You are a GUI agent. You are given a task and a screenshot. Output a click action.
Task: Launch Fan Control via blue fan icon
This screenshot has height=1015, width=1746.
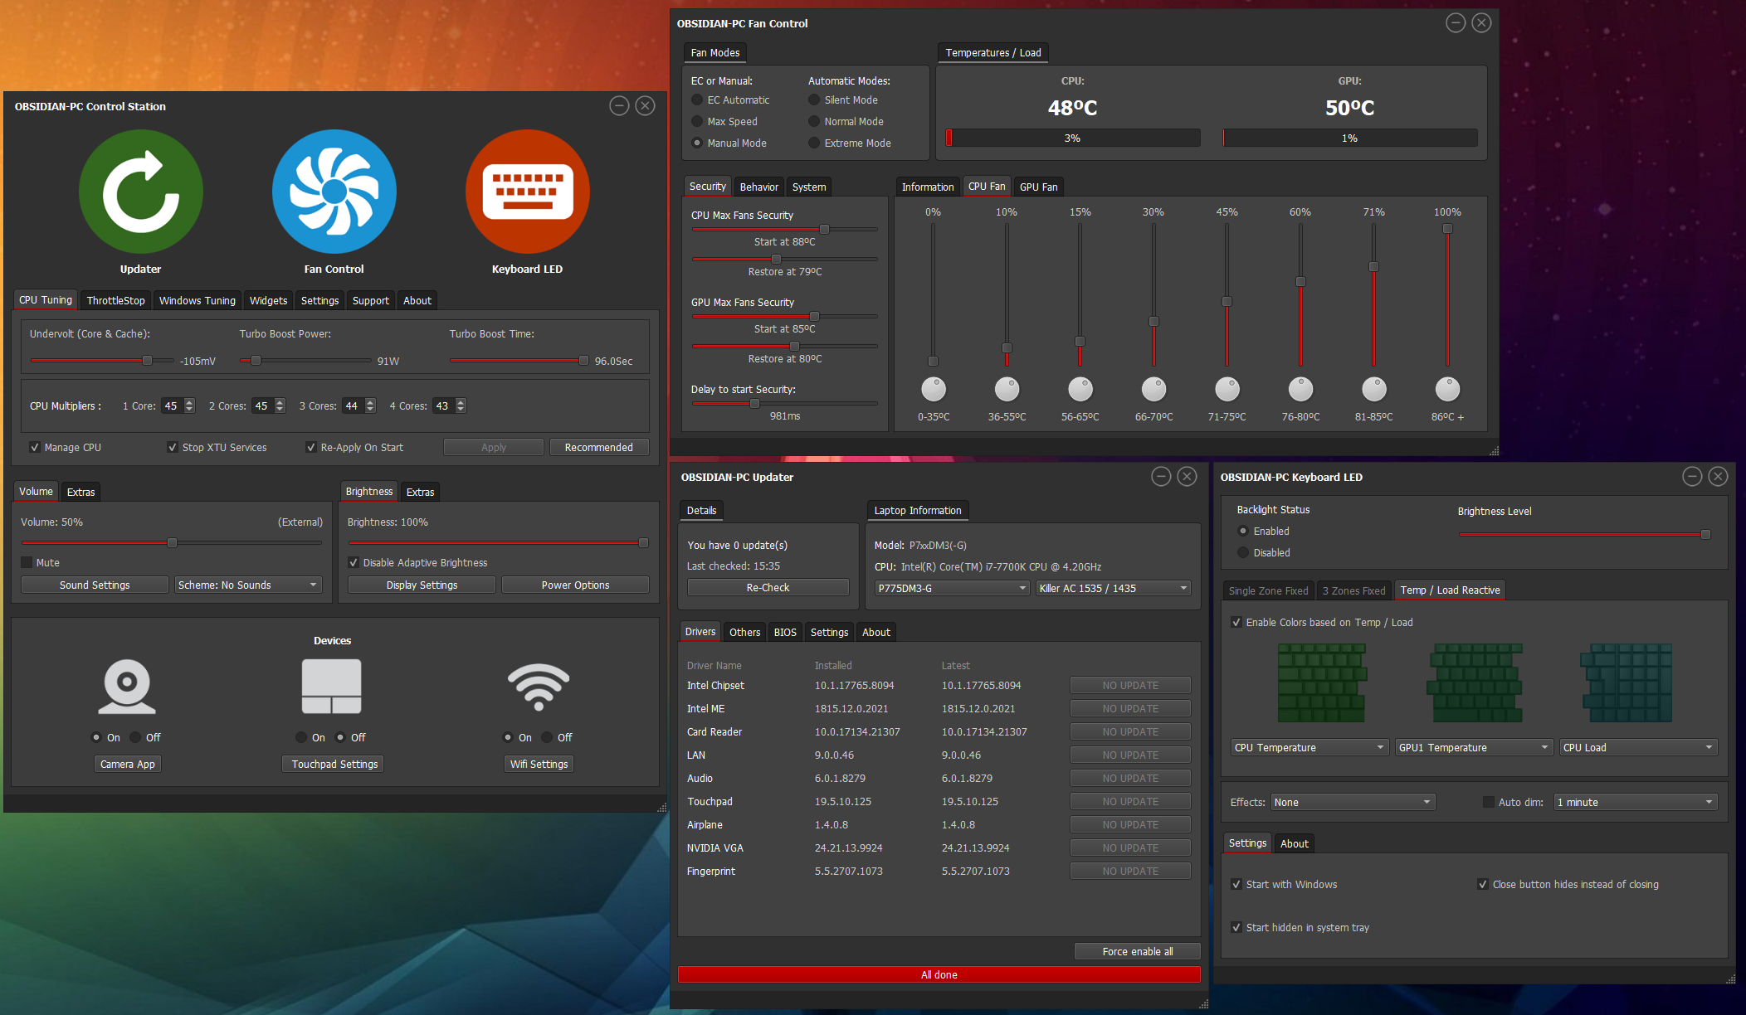[x=334, y=192]
